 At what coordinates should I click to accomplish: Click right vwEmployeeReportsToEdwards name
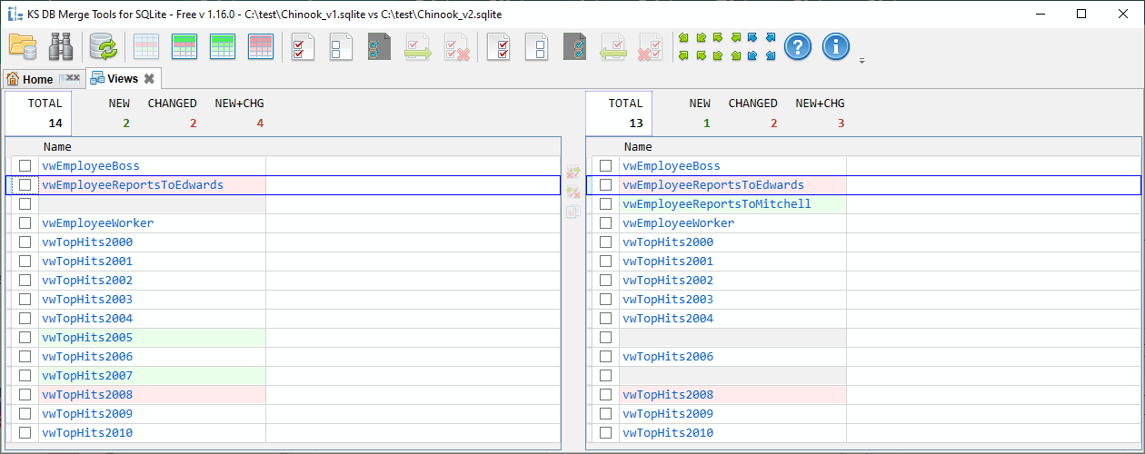coord(713,185)
